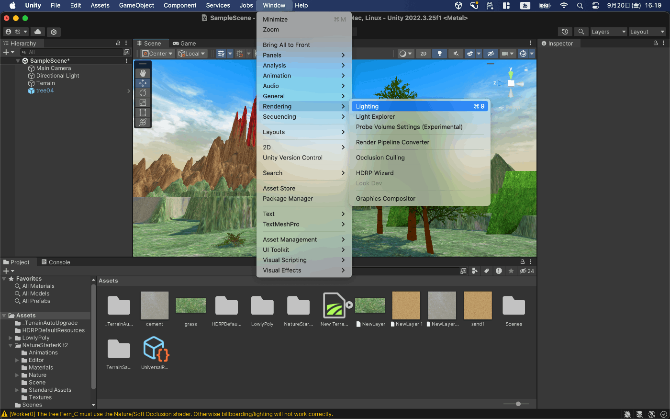Open the Local handle rotation dropdown
This screenshot has height=419, width=670.
pos(192,54)
